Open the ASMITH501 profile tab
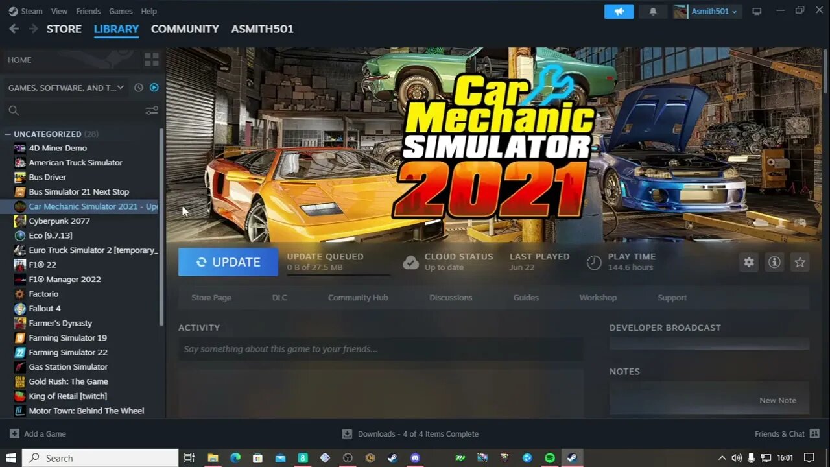830x467 pixels. point(262,29)
